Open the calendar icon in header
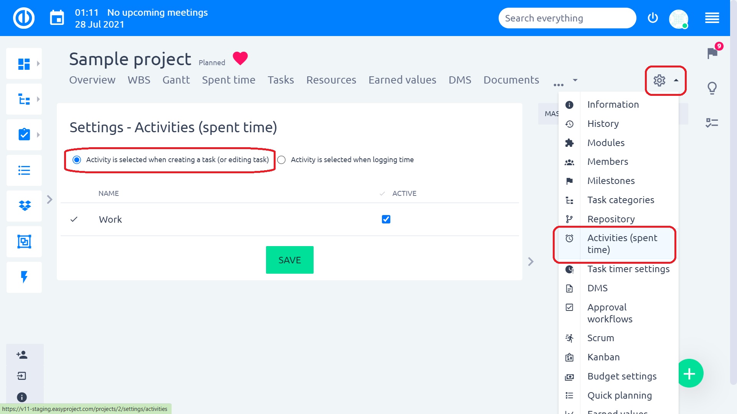Viewport: 737px width, 414px height. tap(57, 18)
